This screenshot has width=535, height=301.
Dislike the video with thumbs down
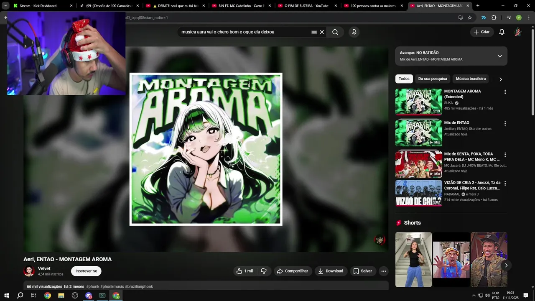264,271
